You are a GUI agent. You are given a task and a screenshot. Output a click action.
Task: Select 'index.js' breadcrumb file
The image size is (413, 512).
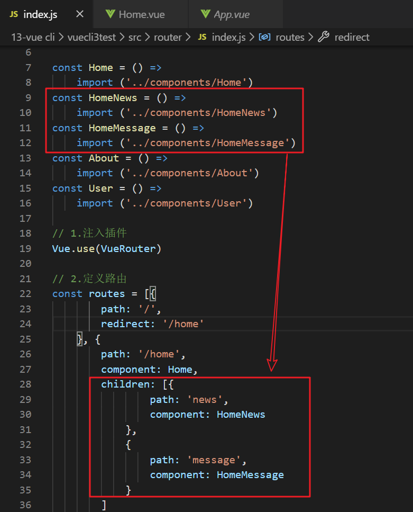coord(228,37)
